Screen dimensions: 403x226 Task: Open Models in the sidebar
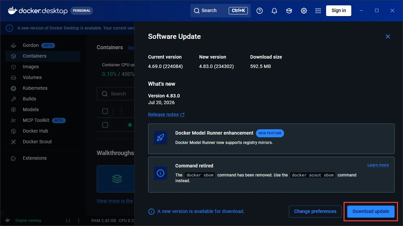click(x=43, y=109)
